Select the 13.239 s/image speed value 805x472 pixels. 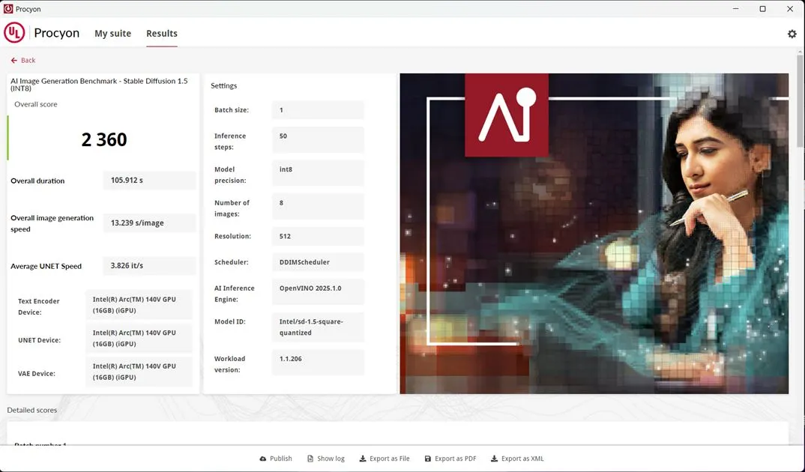(x=149, y=223)
